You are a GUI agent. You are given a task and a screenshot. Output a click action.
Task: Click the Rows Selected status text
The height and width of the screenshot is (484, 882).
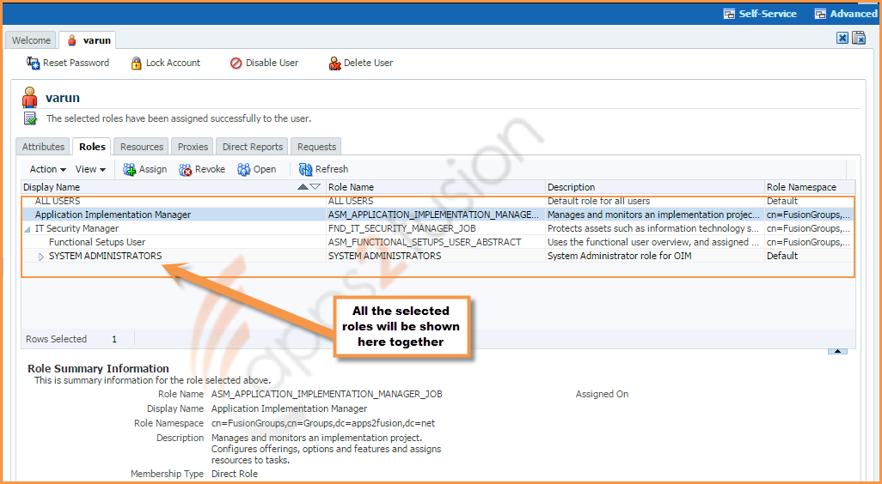click(x=56, y=339)
